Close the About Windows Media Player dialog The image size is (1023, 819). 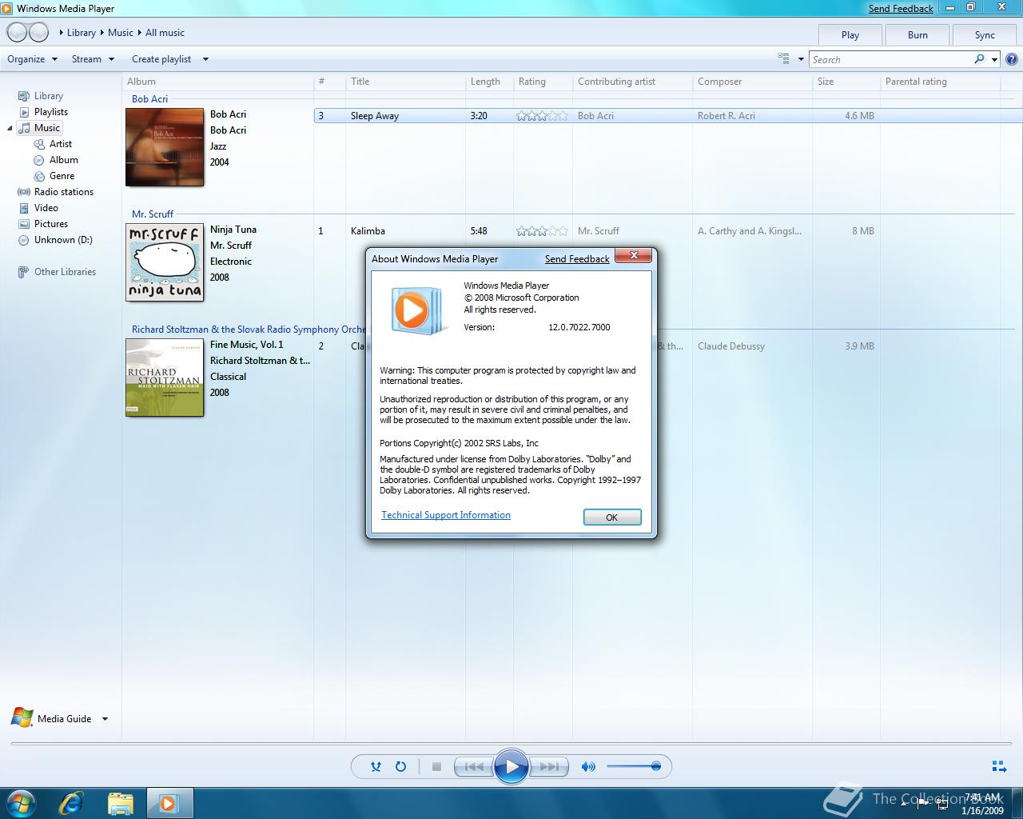634,256
